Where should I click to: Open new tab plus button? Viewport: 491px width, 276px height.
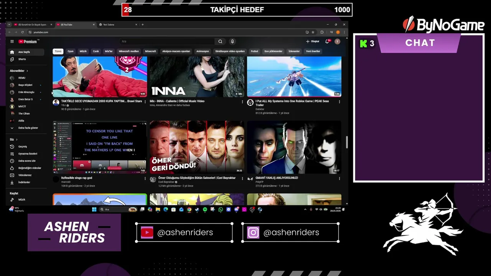click(x=143, y=25)
